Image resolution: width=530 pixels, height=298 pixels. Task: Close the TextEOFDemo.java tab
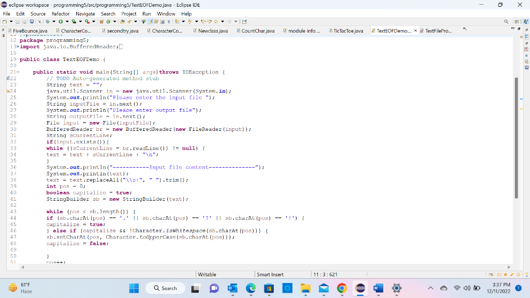click(x=416, y=31)
